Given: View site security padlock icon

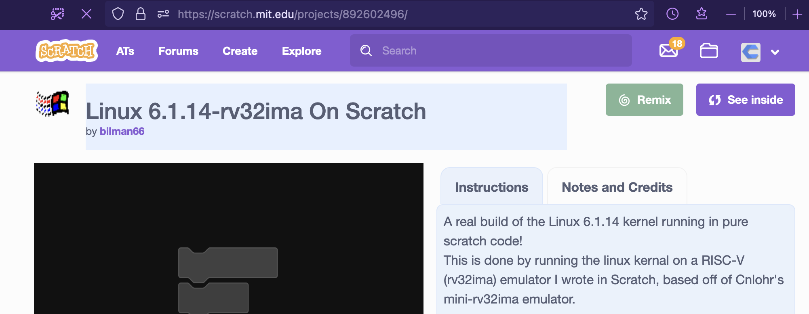Looking at the screenshot, I should [140, 14].
